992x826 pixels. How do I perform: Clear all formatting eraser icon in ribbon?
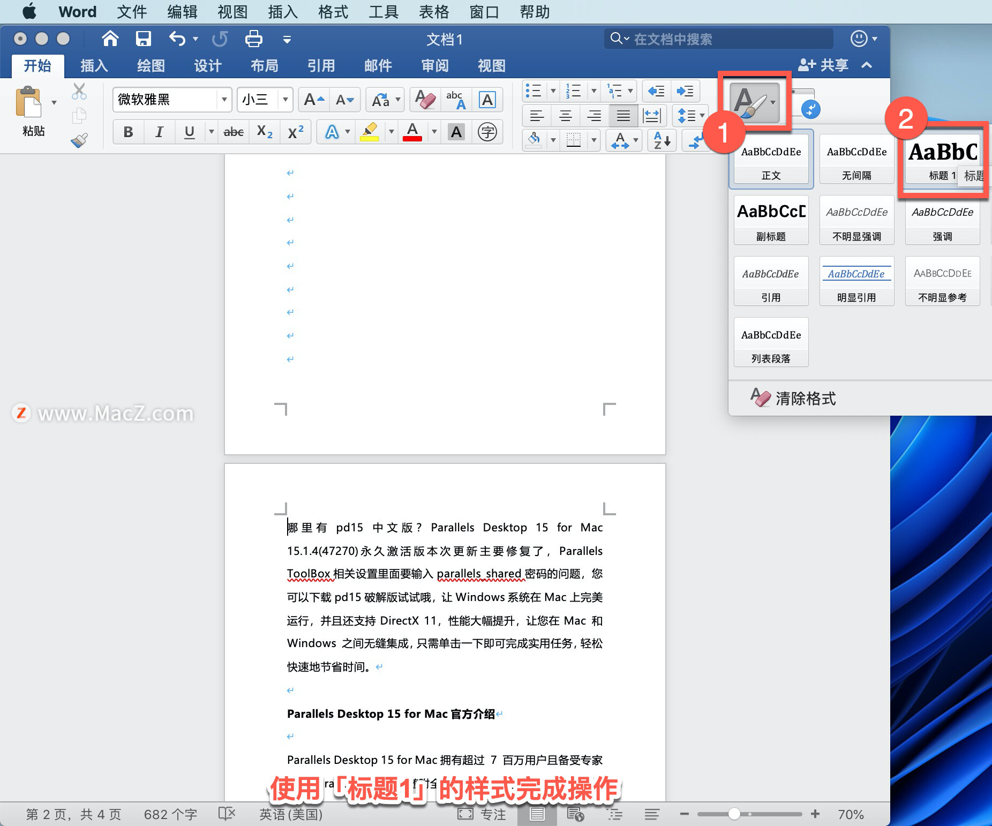coord(425,100)
